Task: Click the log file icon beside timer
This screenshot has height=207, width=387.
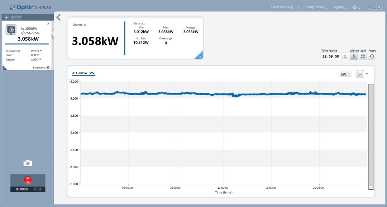Action: click(35, 189)
